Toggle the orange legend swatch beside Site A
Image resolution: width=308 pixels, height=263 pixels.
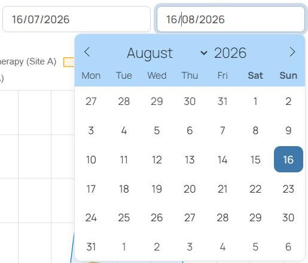69,62
